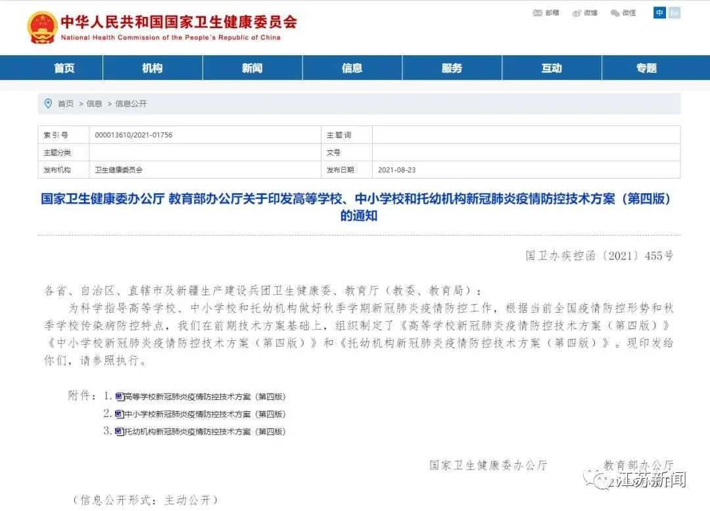
Task: Open attachment 中小学校新冠肺炎疫情防控技术方案
Action: tap(205, 414)
